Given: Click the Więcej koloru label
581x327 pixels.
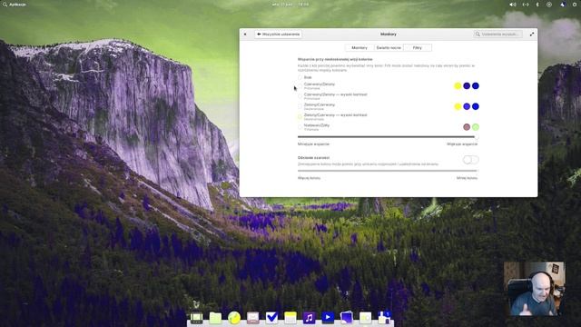Looking at the screenshot, I should (x=309, y=178).
